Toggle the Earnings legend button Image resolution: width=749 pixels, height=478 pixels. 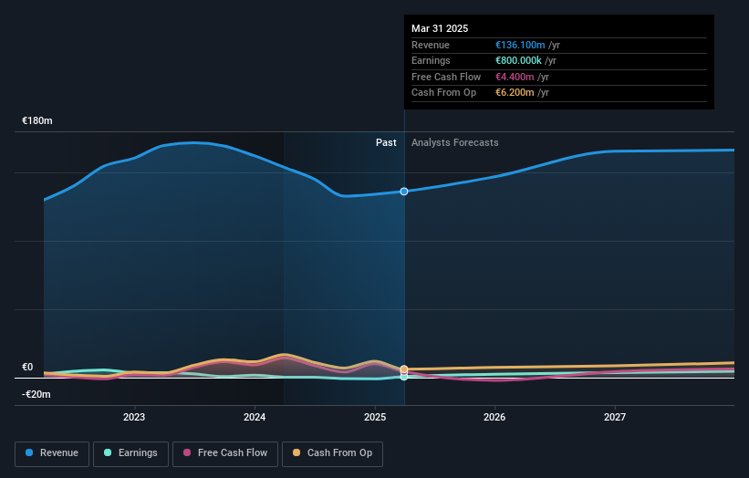(x=130, y=453)
